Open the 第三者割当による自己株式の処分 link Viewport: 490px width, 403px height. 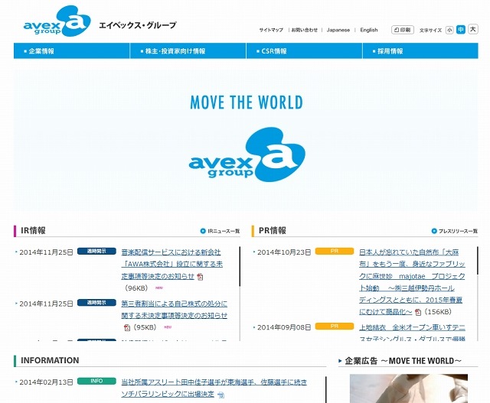174,310
